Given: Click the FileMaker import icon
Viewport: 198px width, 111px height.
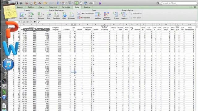Looking at the screenshot, I should [x=72, y=14].
